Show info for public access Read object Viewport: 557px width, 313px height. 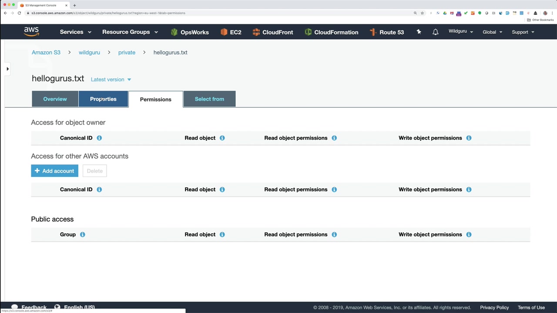pyautogui.click(x=222, y=234)
